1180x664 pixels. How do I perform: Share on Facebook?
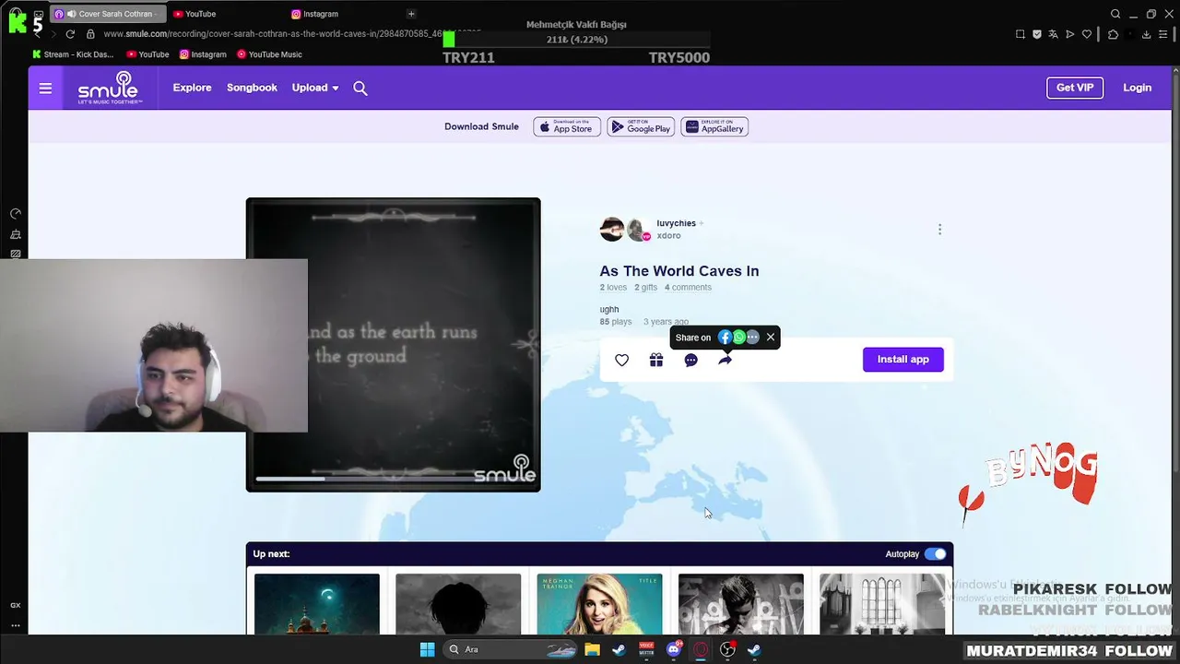[x=725, y=338]
